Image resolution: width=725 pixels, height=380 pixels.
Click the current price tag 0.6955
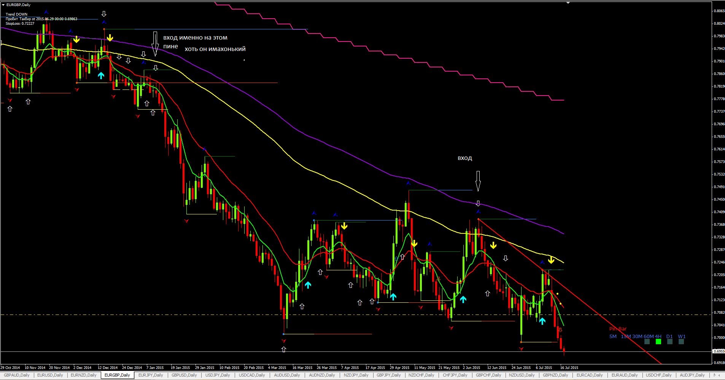coord(718,351)
